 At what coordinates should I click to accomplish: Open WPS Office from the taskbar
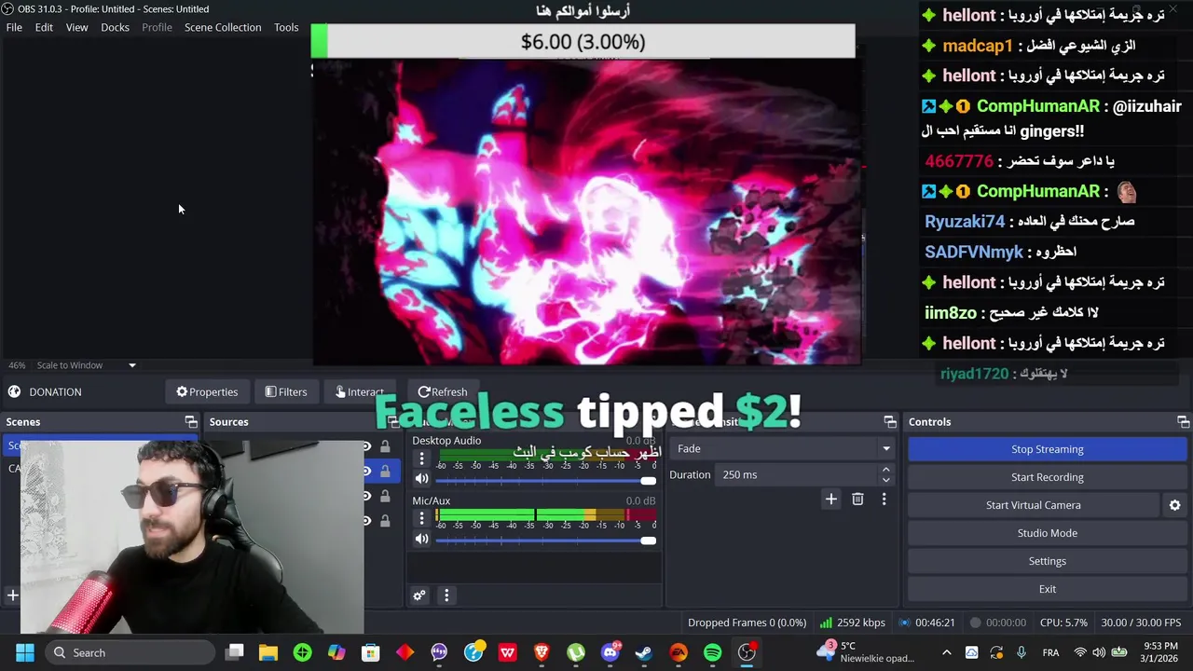507,652
